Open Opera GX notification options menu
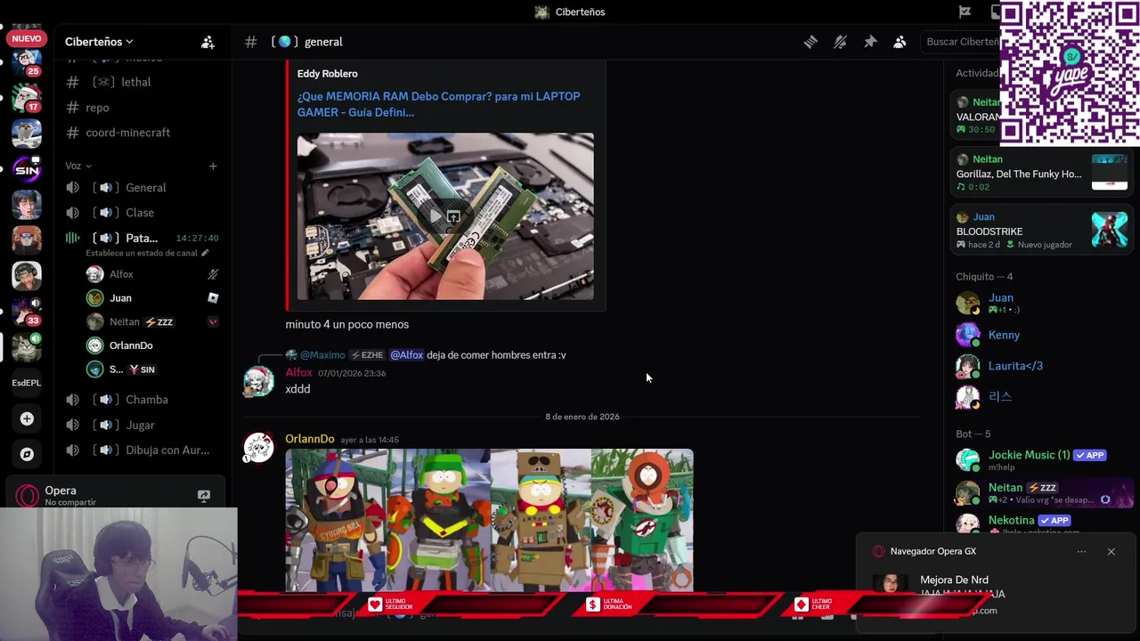The width and height of the screenshot is (1140, 641). (x=1081, y=552)
